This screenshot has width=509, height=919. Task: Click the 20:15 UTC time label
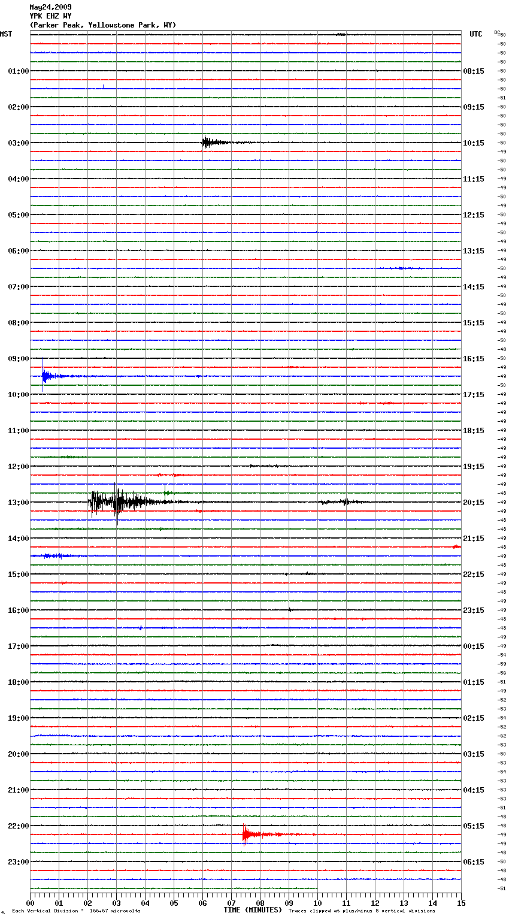(x=474, y=503)
